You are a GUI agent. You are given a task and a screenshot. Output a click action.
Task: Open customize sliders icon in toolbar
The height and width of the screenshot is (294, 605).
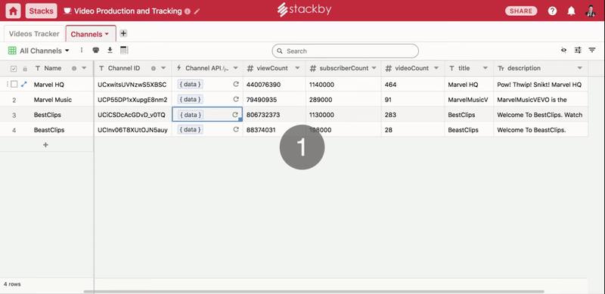pos(578,50)
